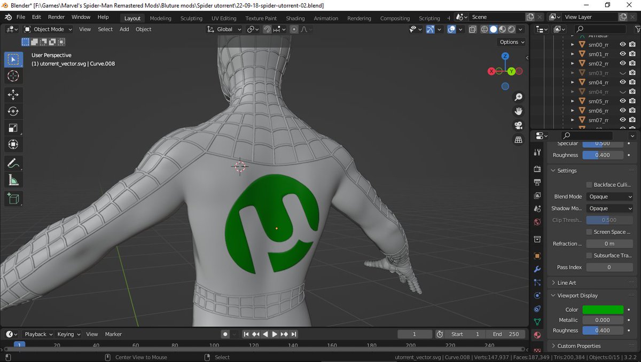
Task: Expand the Line Art panel
Action: 567,282
